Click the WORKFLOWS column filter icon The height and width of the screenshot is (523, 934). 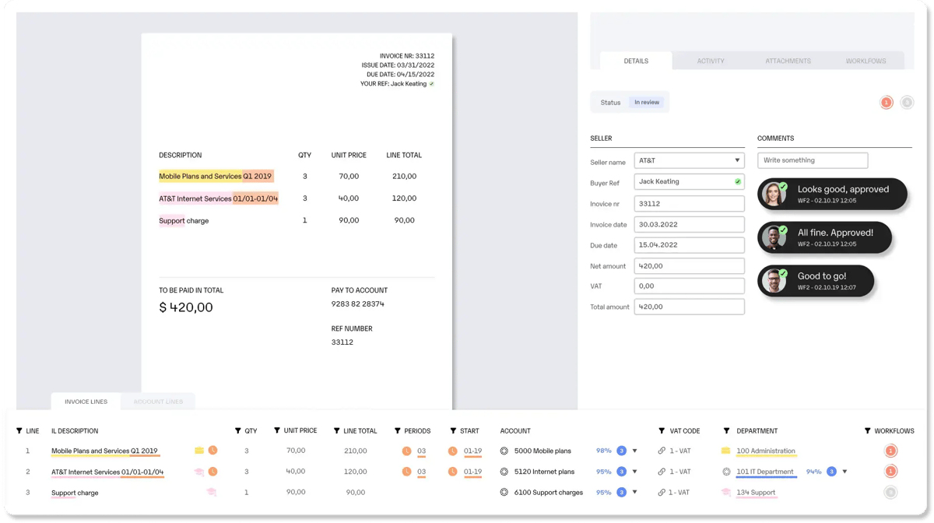coord(867,430)
